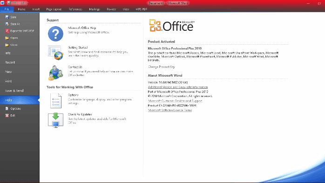Switch to the Home tab
Viewport: 325px width, 183px height.
(21, 9)
